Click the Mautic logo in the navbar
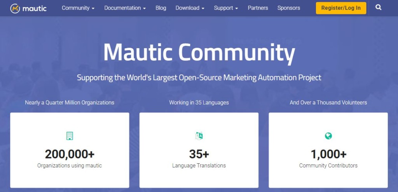Image resolution: width=398 pixels, height=192 pixels. (x=28, y=9)
